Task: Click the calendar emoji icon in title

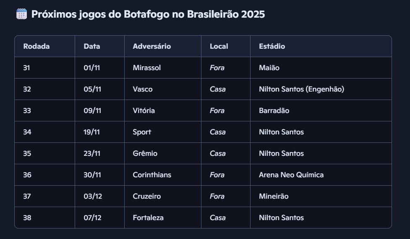Action: 21,14
